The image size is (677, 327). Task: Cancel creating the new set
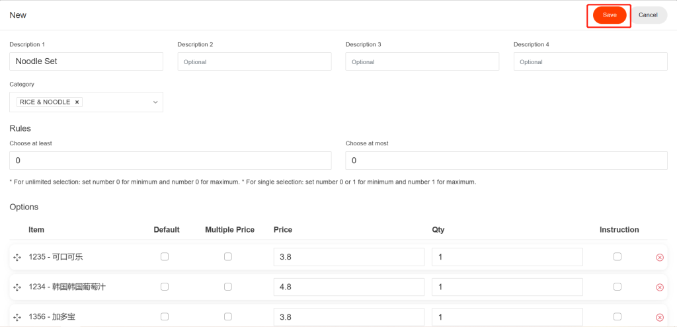[x=648, y=15]
